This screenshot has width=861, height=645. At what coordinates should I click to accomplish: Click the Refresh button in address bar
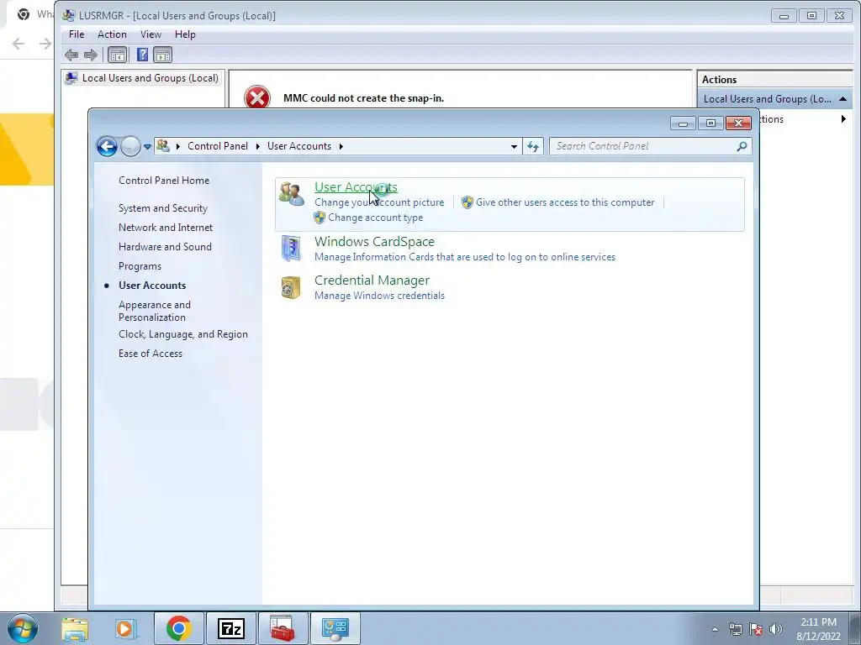[x=533, y=146]
